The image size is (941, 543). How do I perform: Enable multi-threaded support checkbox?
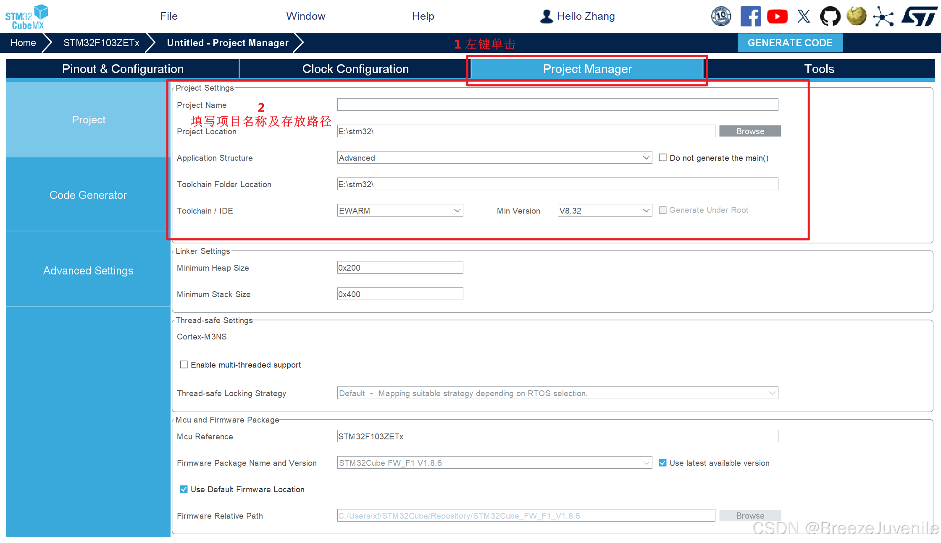tap(184, 365)
